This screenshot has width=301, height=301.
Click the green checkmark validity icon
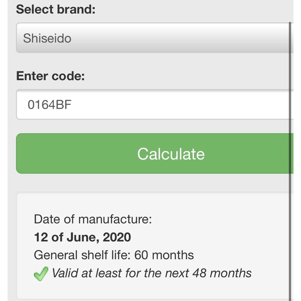(41, 274)
